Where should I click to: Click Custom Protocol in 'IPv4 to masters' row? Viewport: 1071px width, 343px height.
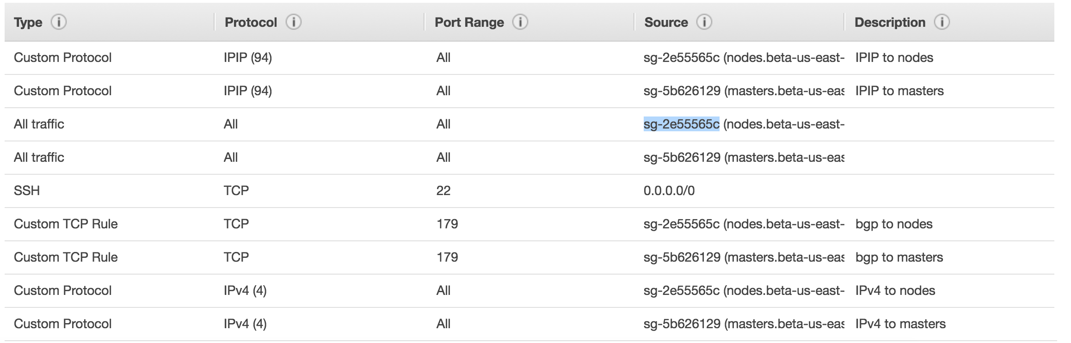click(62, 324)
